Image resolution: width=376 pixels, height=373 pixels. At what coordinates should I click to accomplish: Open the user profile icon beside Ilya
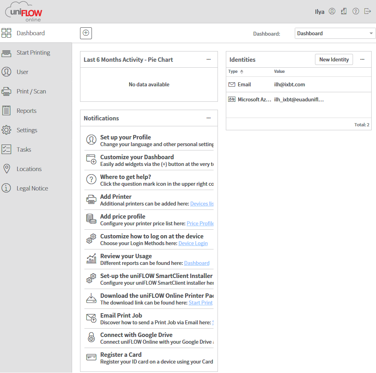click(x=332, y=11)
